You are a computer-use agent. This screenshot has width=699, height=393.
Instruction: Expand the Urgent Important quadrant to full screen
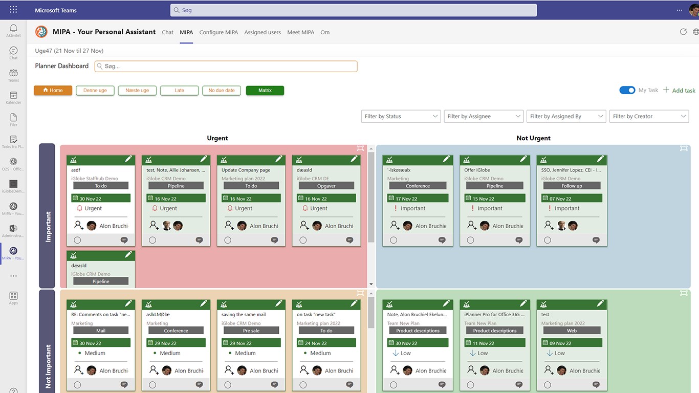(x=361, y=148)
